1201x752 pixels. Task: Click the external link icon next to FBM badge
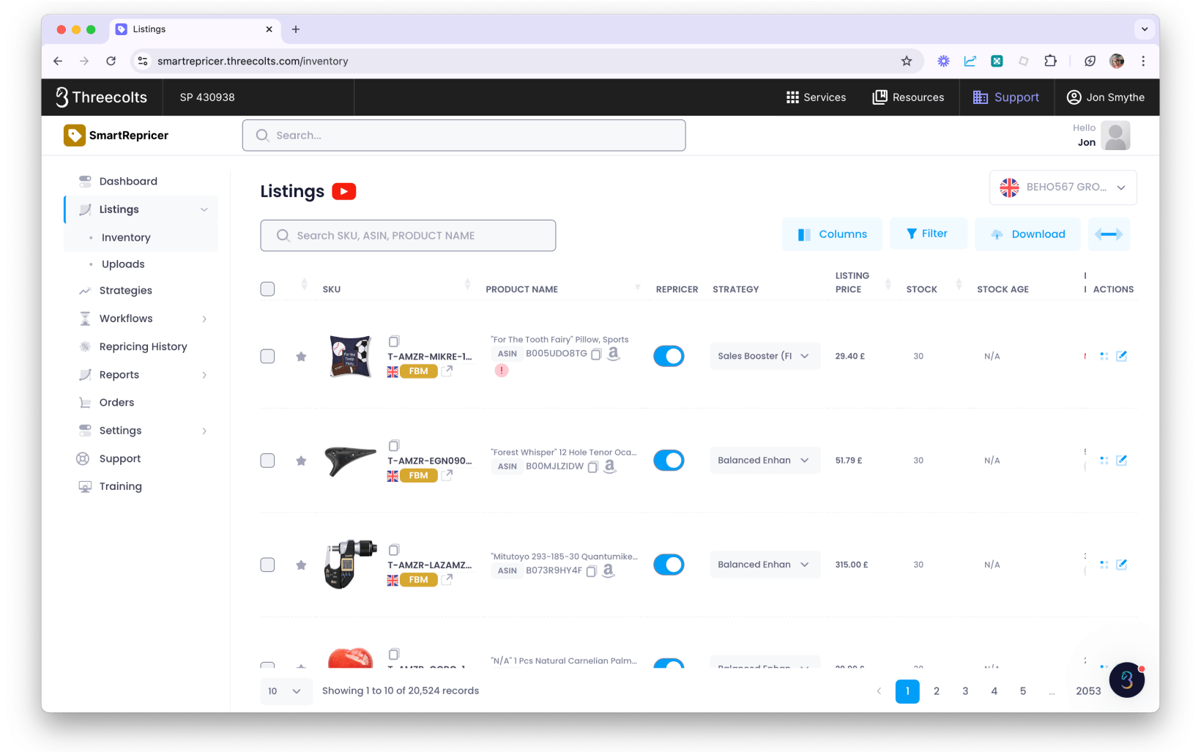[447, 371]
